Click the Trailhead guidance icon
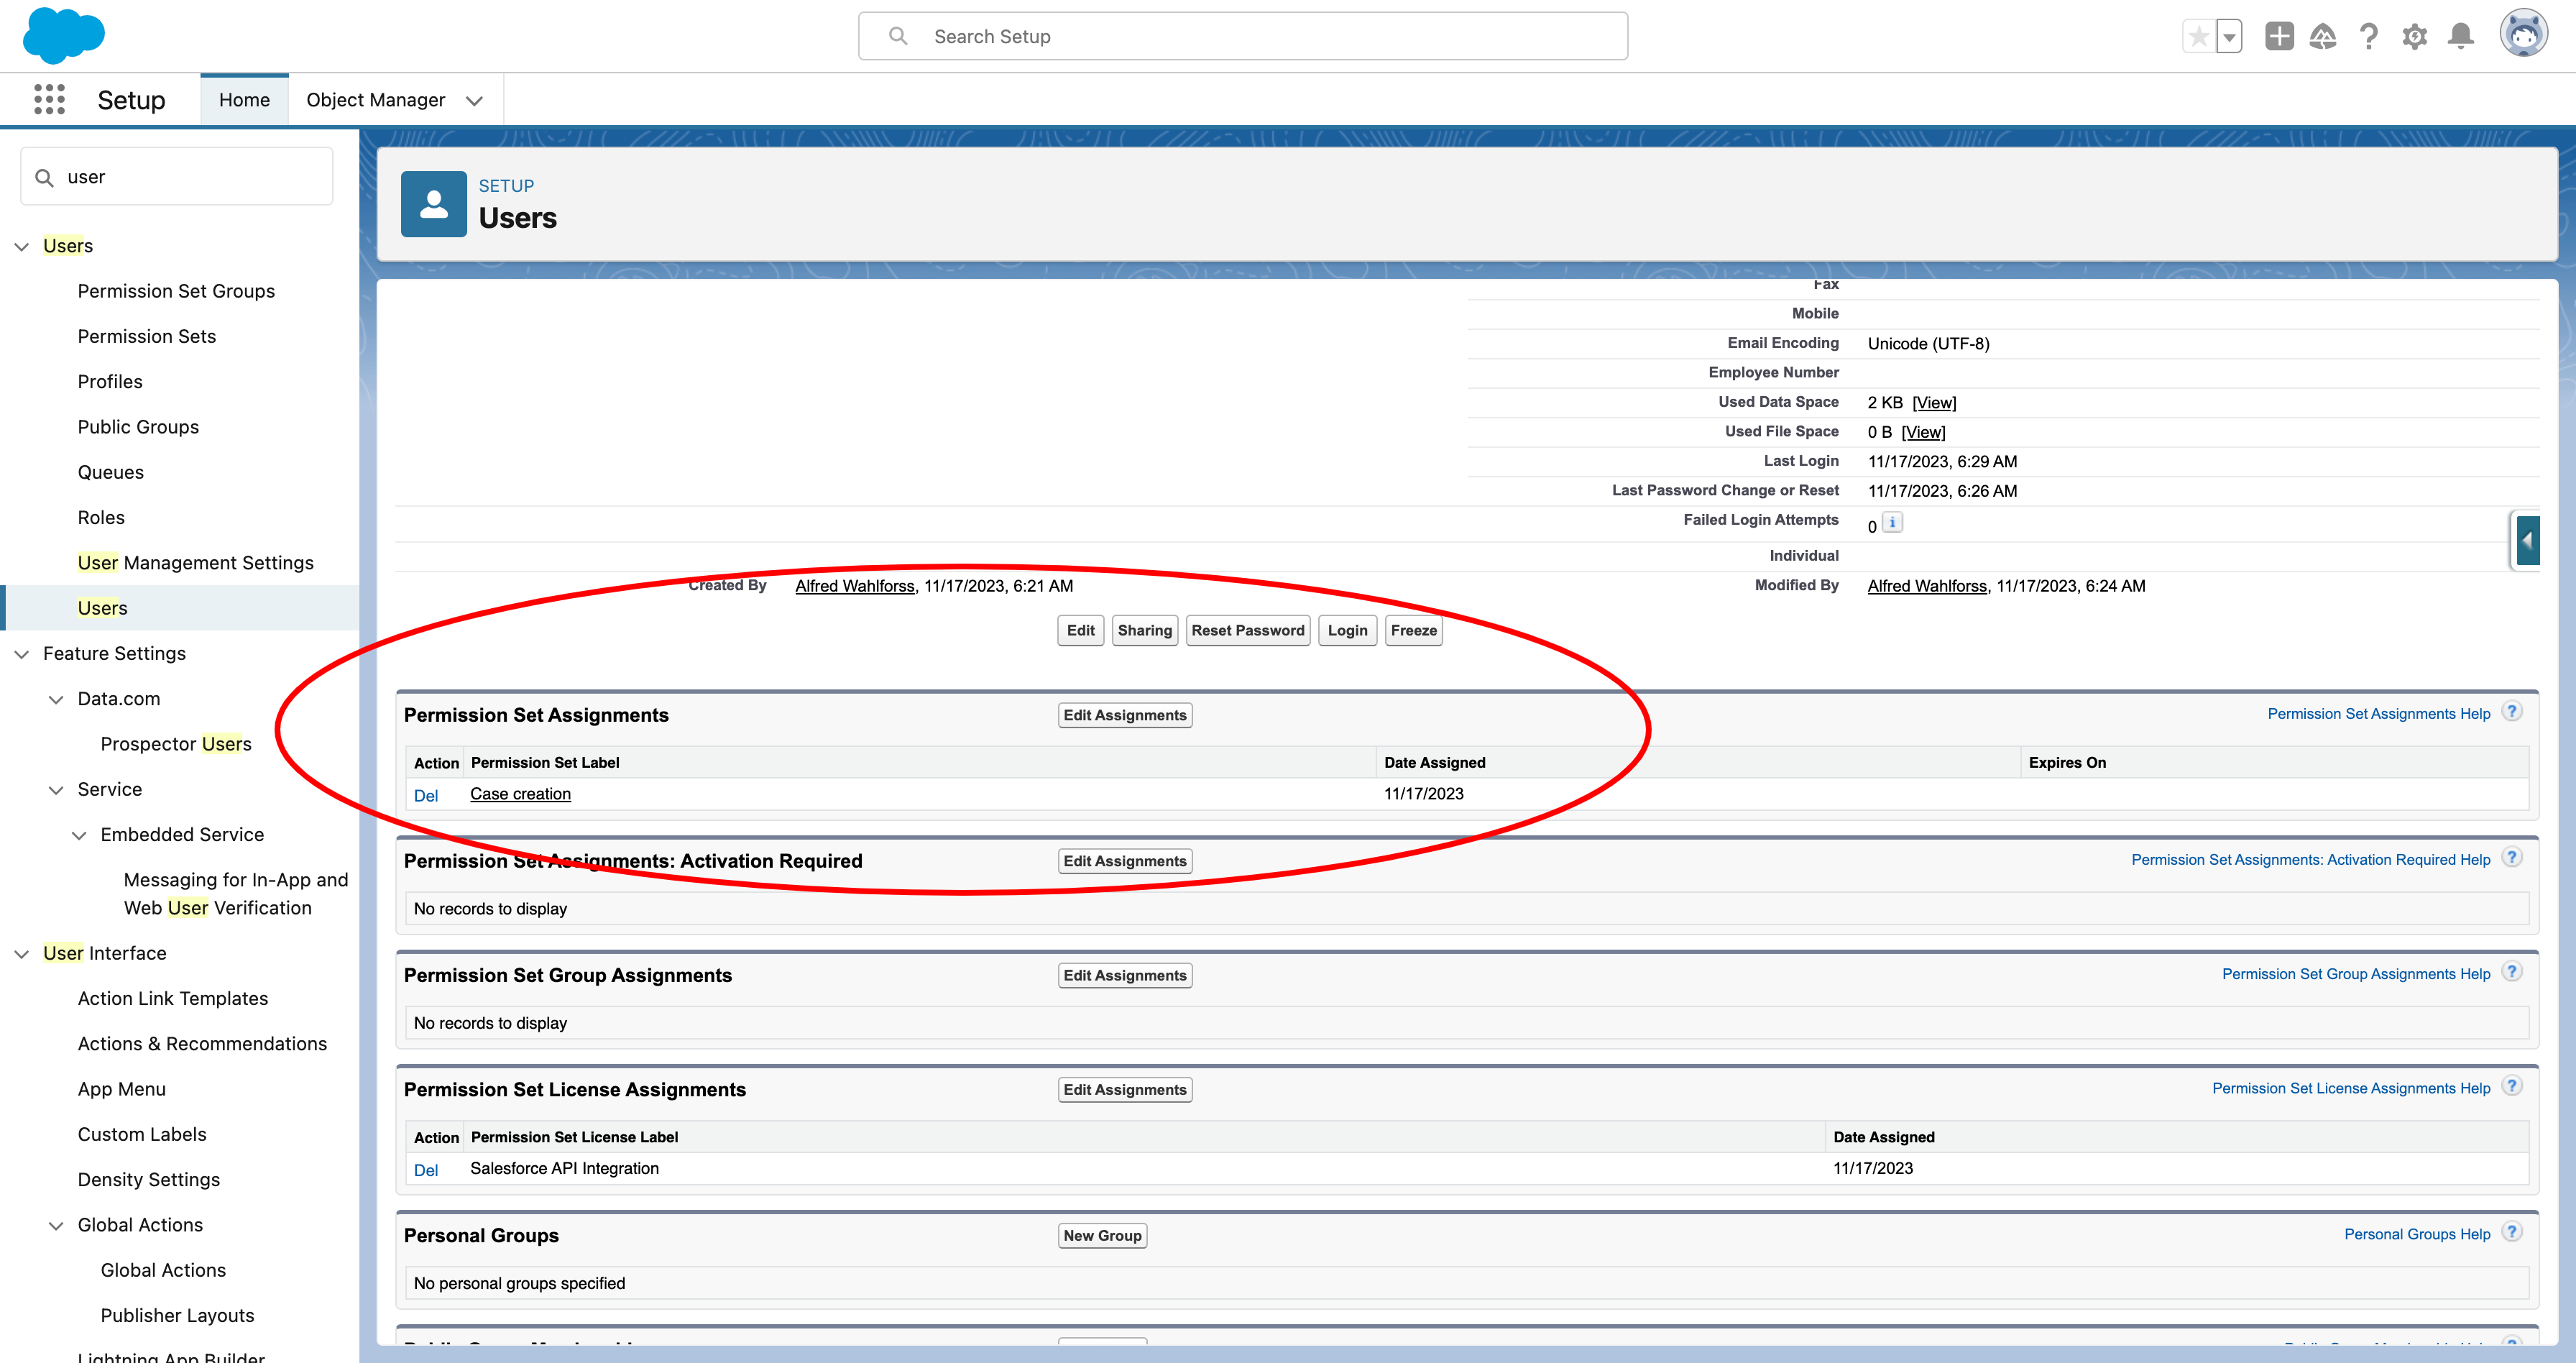The width and height of the screenshot is (2576, 1363). tap(2323, 37)
